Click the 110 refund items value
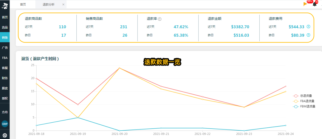 pyautogui.click(x=62, y=27)
